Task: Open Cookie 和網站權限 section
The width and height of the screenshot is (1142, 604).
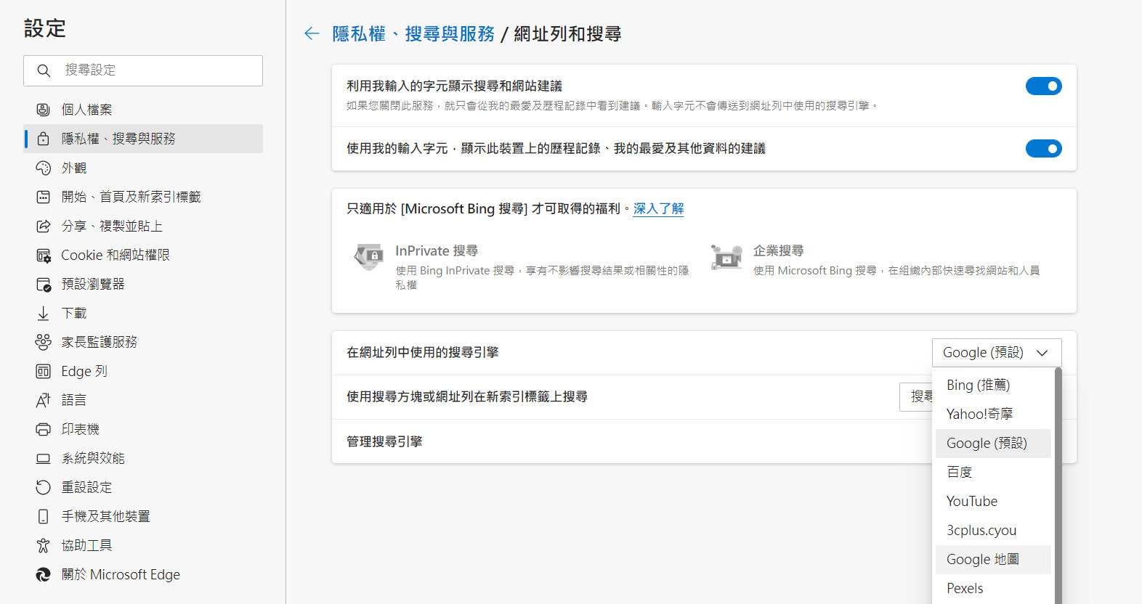Action: [x=143, y=255]
